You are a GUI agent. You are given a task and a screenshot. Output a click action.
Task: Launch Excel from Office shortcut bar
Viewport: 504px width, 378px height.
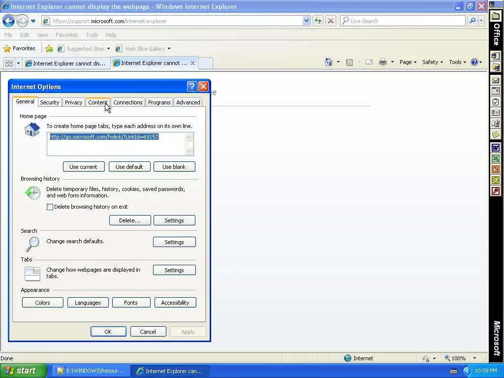[496, 159]
